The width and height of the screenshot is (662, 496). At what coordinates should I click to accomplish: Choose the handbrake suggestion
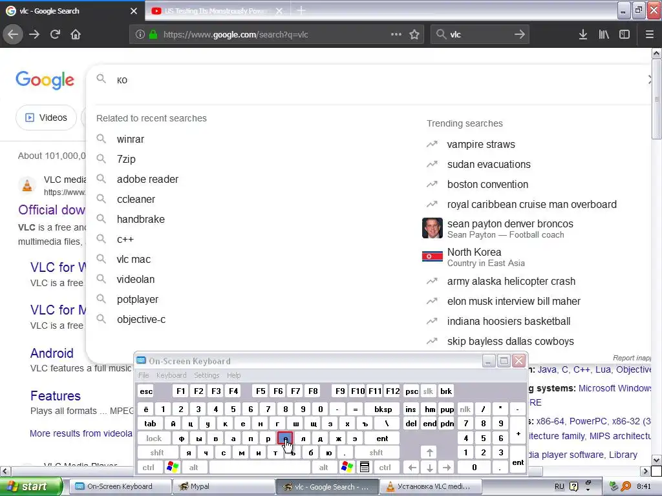[141, 220]
